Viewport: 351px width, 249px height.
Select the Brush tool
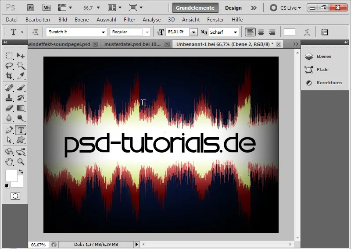[x=21, y=88]
